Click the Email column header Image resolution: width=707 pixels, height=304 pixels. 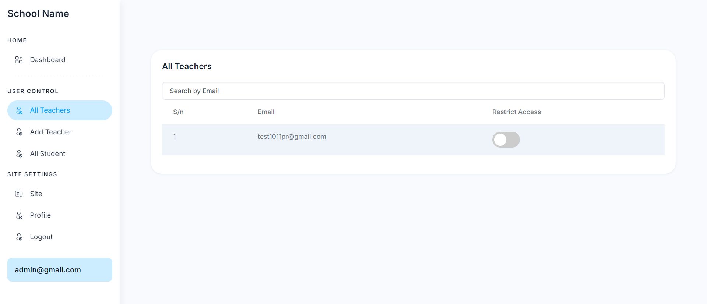click(266, 112)
